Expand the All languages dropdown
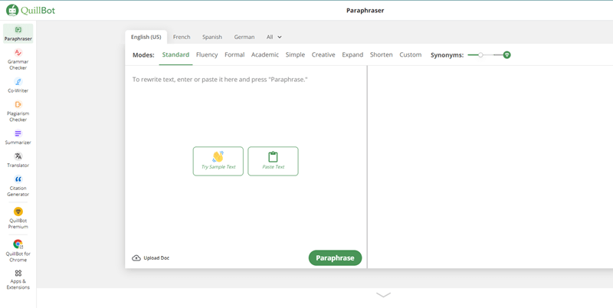Screen dimensions: 613x308 pyautogui.click(x=274, y=37)
